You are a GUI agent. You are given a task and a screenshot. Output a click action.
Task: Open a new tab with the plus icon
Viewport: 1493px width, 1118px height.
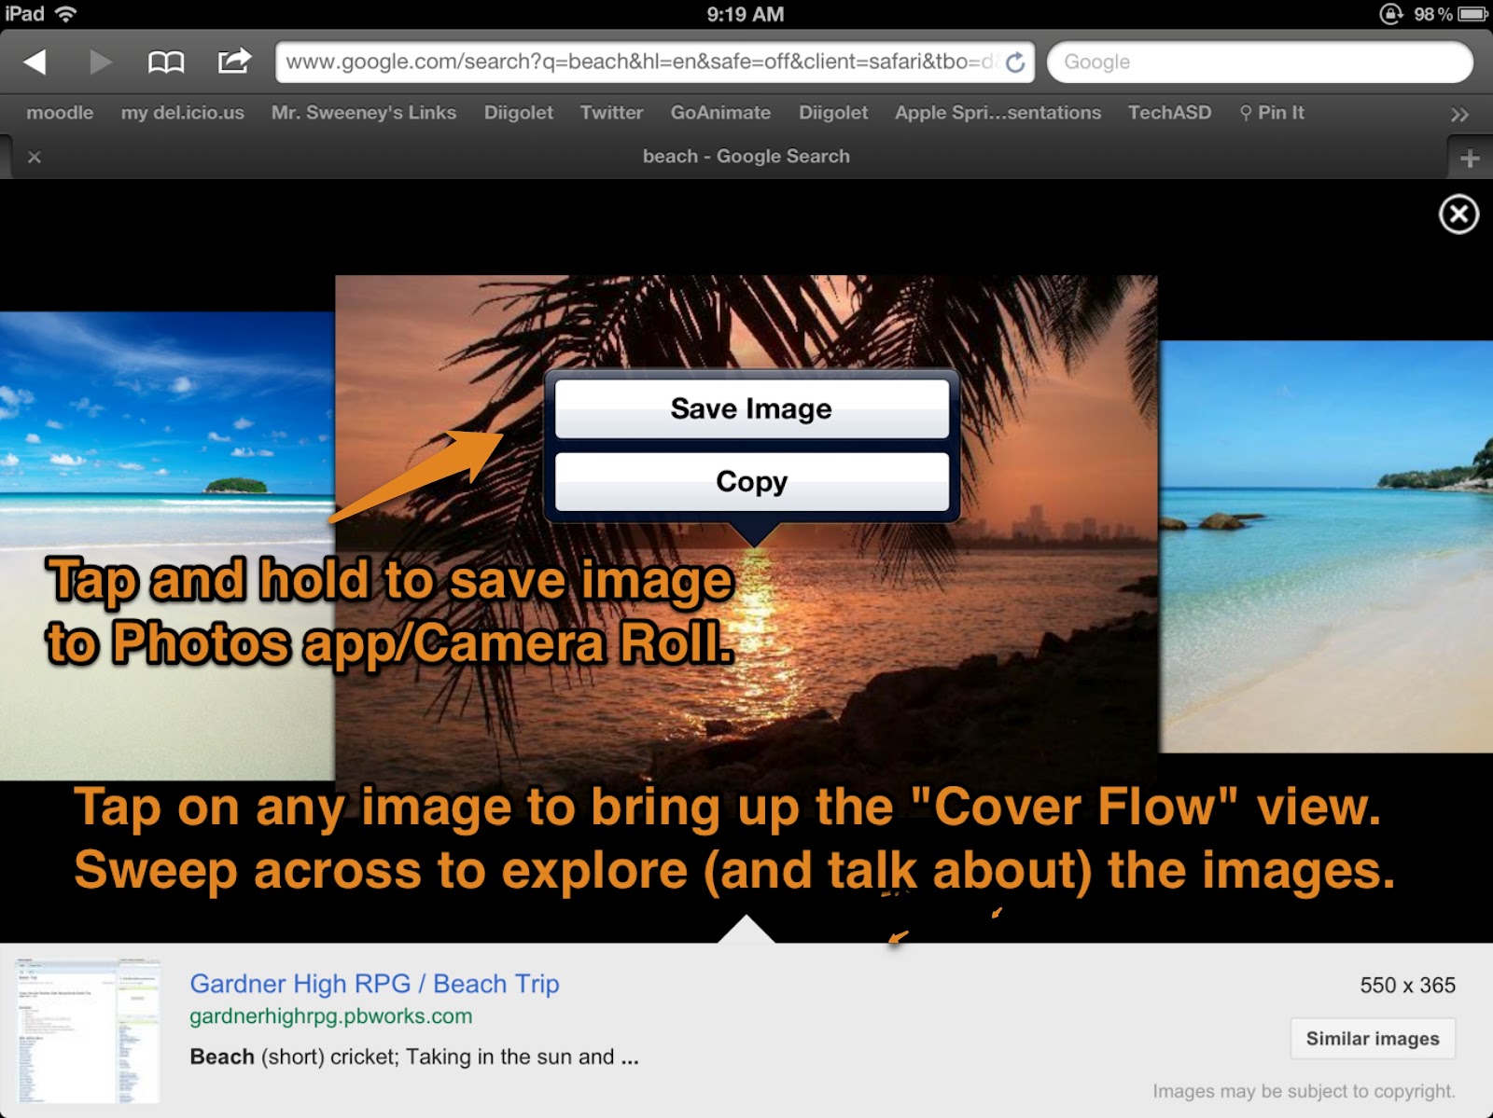click(1470, 157)
